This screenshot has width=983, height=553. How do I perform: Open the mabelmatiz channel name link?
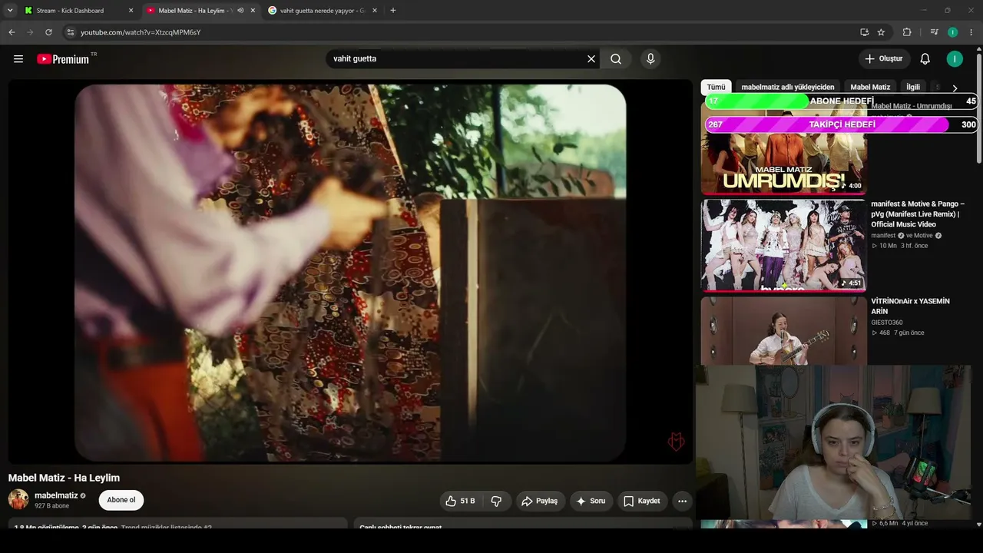[x=56, y=495]
